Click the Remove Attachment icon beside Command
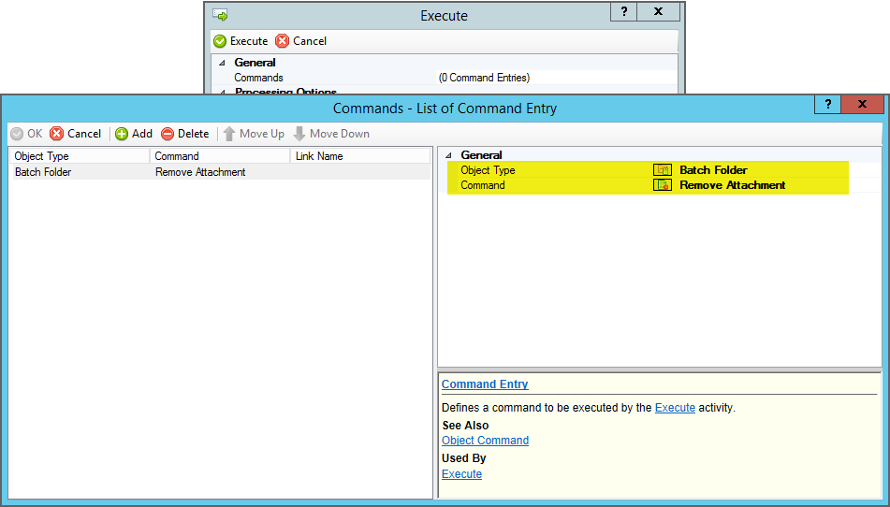Viewport: 890px width, 507px height. (x=663, y=185)
